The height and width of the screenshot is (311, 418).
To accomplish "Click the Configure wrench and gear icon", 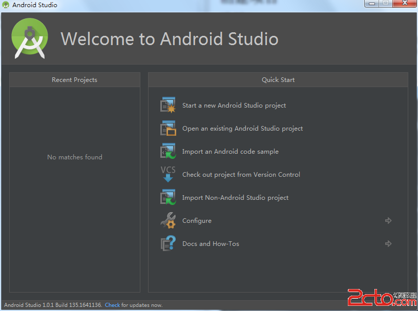I will tap(168, 220).
